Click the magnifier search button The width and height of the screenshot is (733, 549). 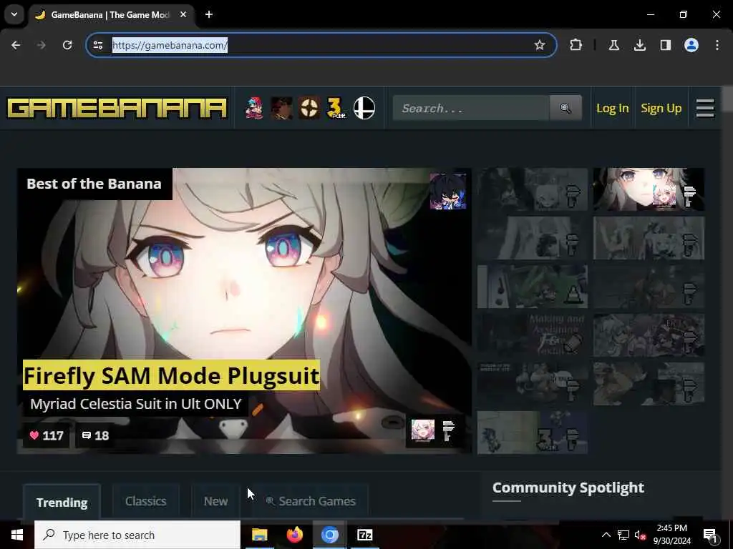coord(565,109)
